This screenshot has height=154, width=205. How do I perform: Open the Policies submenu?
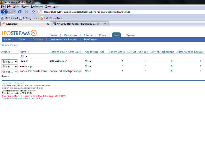pos(38,39)
